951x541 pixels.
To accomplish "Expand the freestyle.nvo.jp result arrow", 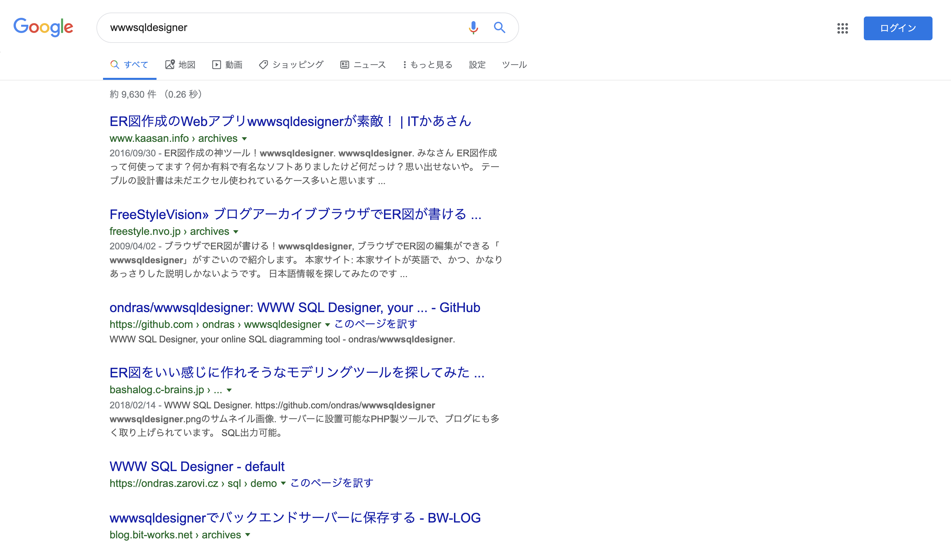I will click(236, 232).
